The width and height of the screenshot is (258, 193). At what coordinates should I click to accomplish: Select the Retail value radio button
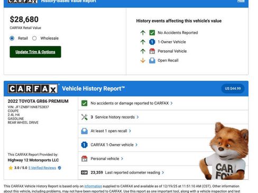[x=12, y=38]
